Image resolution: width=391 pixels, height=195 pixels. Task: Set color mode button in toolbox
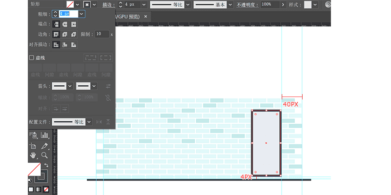pos(31,190)
